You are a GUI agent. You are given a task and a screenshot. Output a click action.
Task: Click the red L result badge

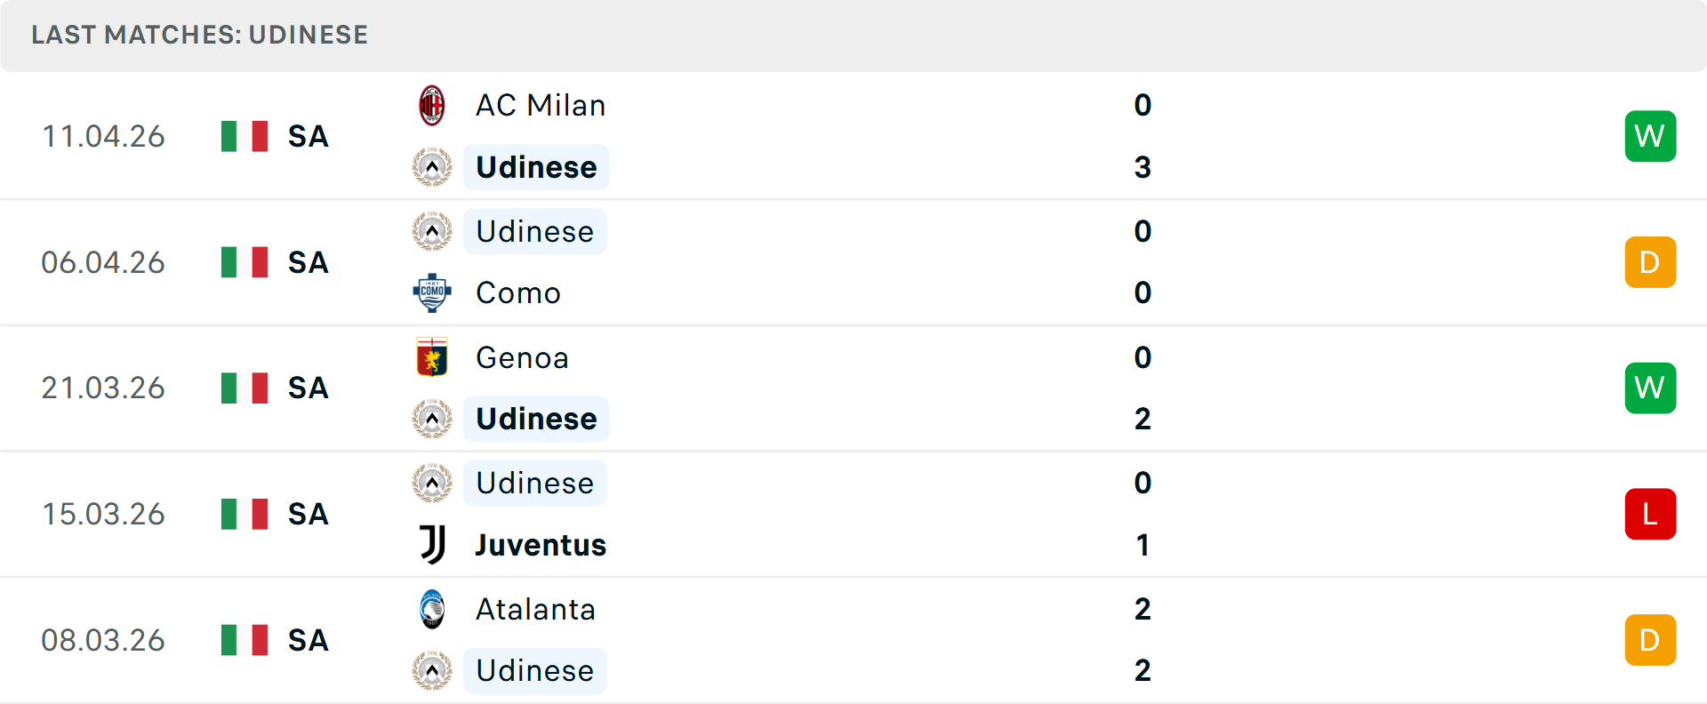(1650, 514)
